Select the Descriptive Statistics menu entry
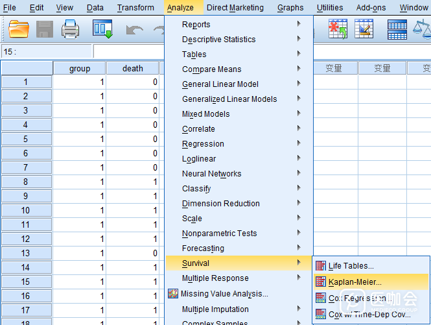This screenshot has height=325, width=431. click(x=218, y=40)
